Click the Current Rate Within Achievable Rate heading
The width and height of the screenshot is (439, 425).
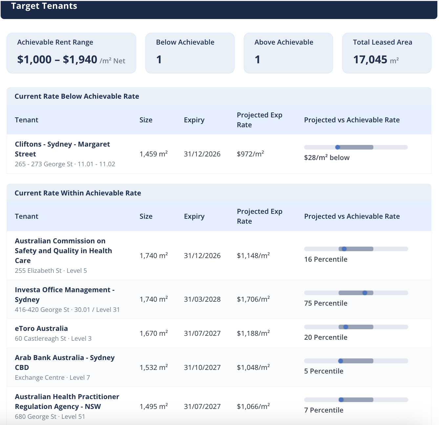(78, 193)
